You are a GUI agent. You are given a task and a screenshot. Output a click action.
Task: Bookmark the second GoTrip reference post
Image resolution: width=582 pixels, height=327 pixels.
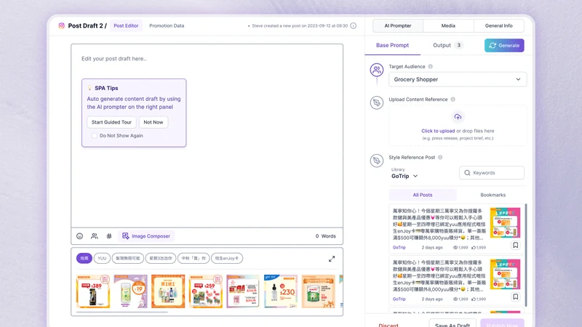coord(516,296)
